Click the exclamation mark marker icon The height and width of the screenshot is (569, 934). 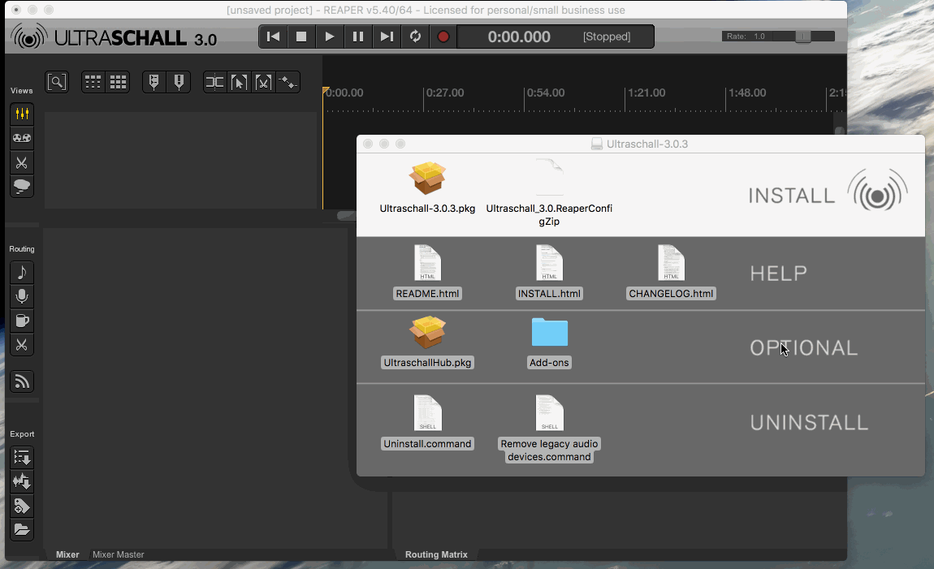click(179, 82)
